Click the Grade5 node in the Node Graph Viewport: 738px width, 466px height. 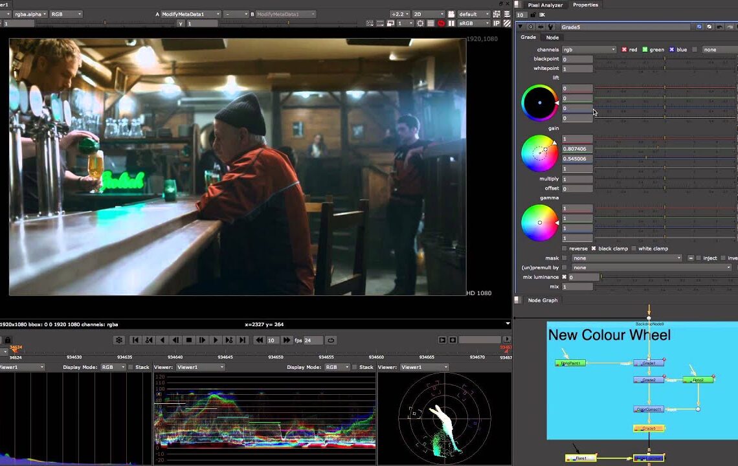point(649,428)
